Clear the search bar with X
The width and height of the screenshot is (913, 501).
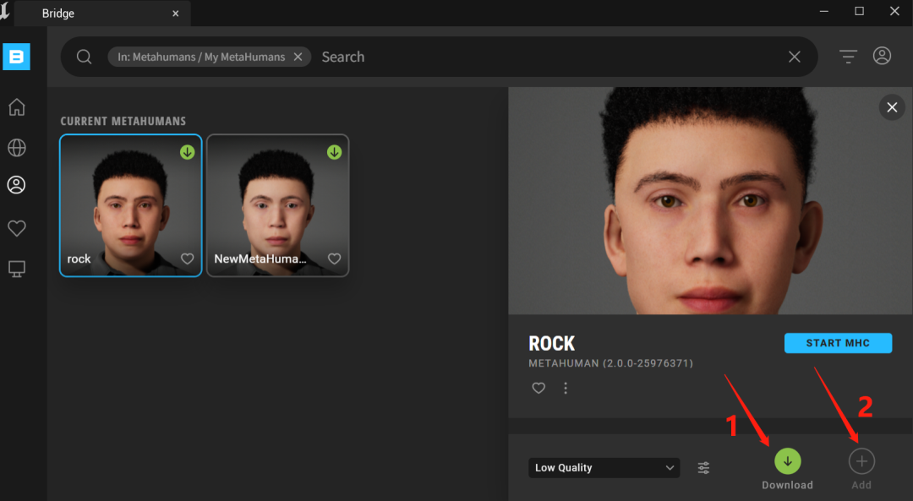pyautogui.click(x=794, y=57)
